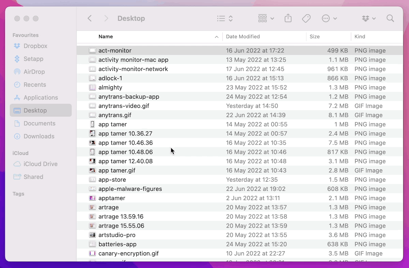The image size is (409, 268).
Task: Select Desktop in the sidebar
Action: tap(41, 111)
